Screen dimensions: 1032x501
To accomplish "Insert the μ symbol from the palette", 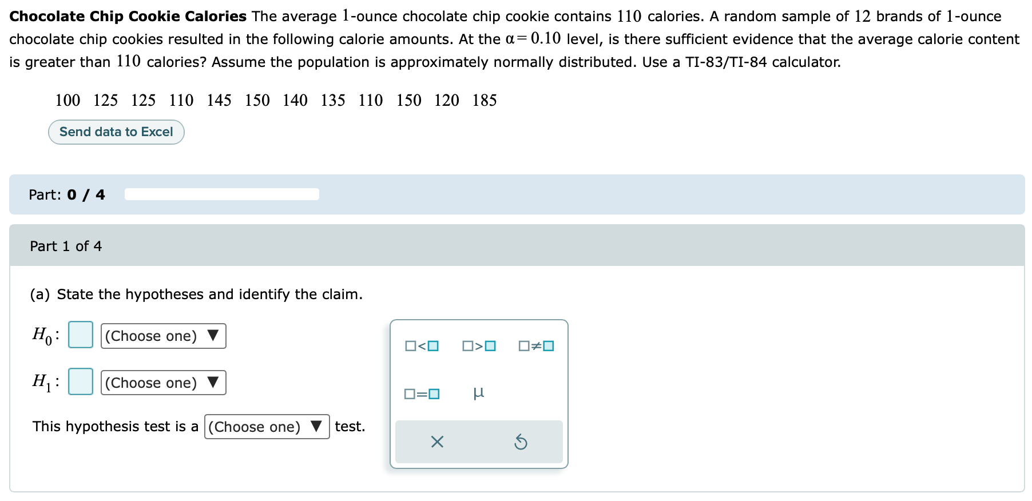I will tap(479, 392).
